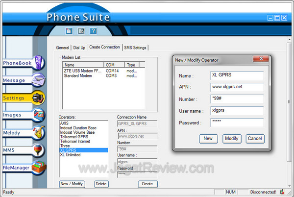Viewport: 294px width, 197px height.
Task: Select the Settings sidebar icon
Action: click(x=38, y=98)
